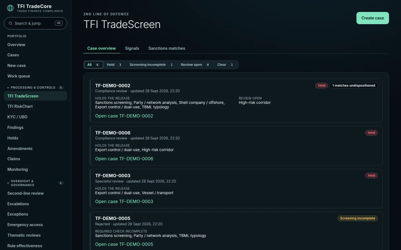401x250 pixels.
Task: Open case TF-DEMO-0006 link
Action: click(124, 159)
